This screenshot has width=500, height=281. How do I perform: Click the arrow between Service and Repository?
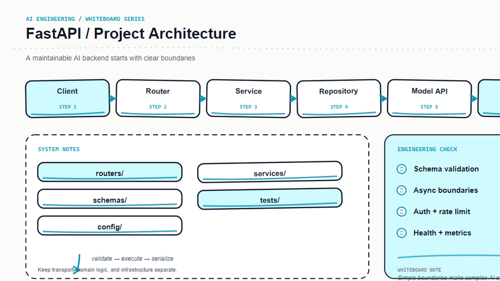pyautogui.click(x=293, y=99)
